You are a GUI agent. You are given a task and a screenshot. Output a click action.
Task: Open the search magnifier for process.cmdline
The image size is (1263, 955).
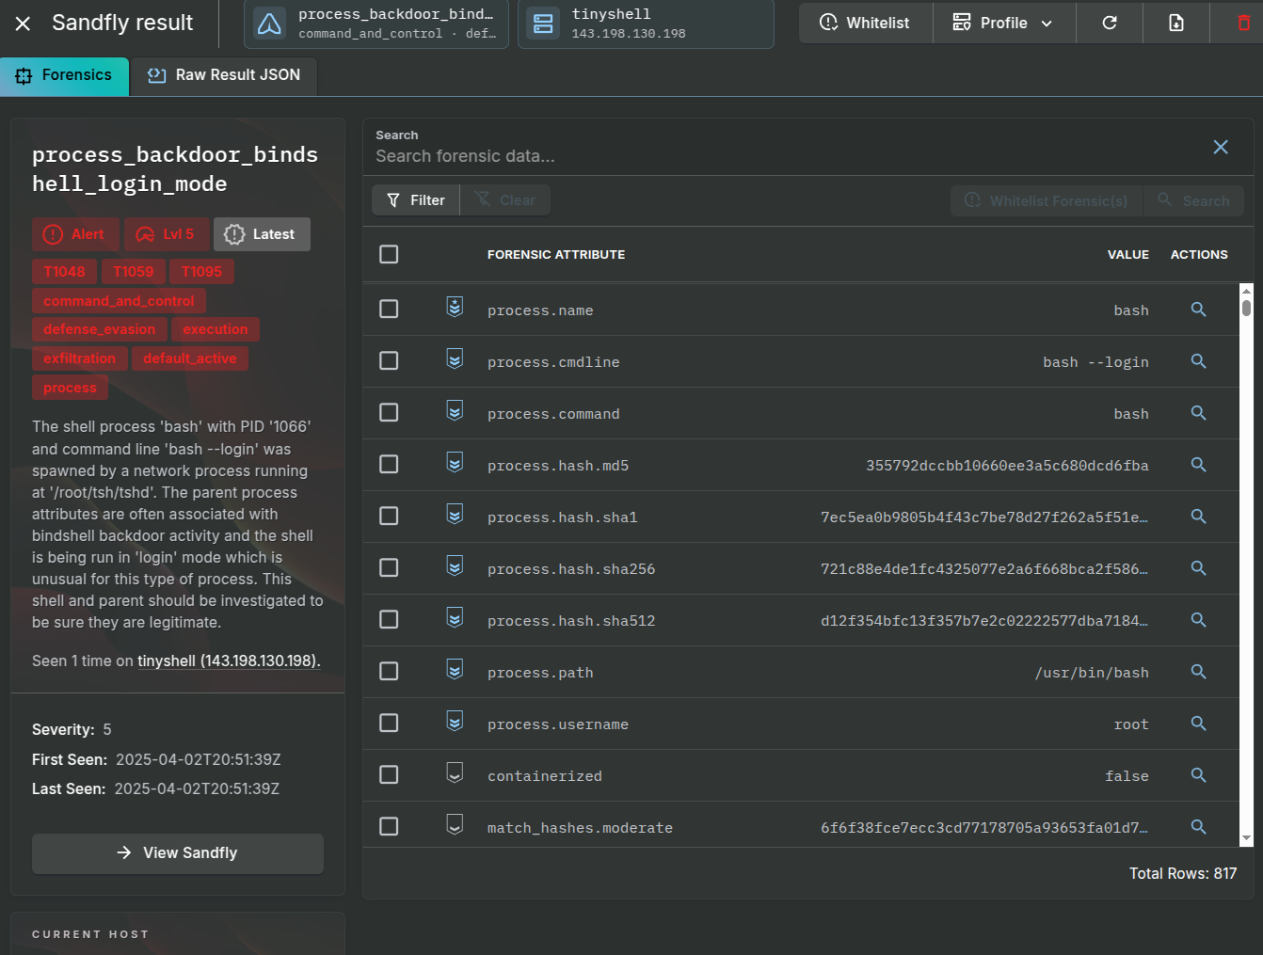1198,360
